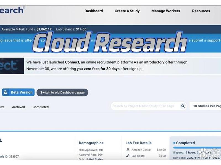Click the CloudResearch logo
221x165 pixels.
pos(12,10)
